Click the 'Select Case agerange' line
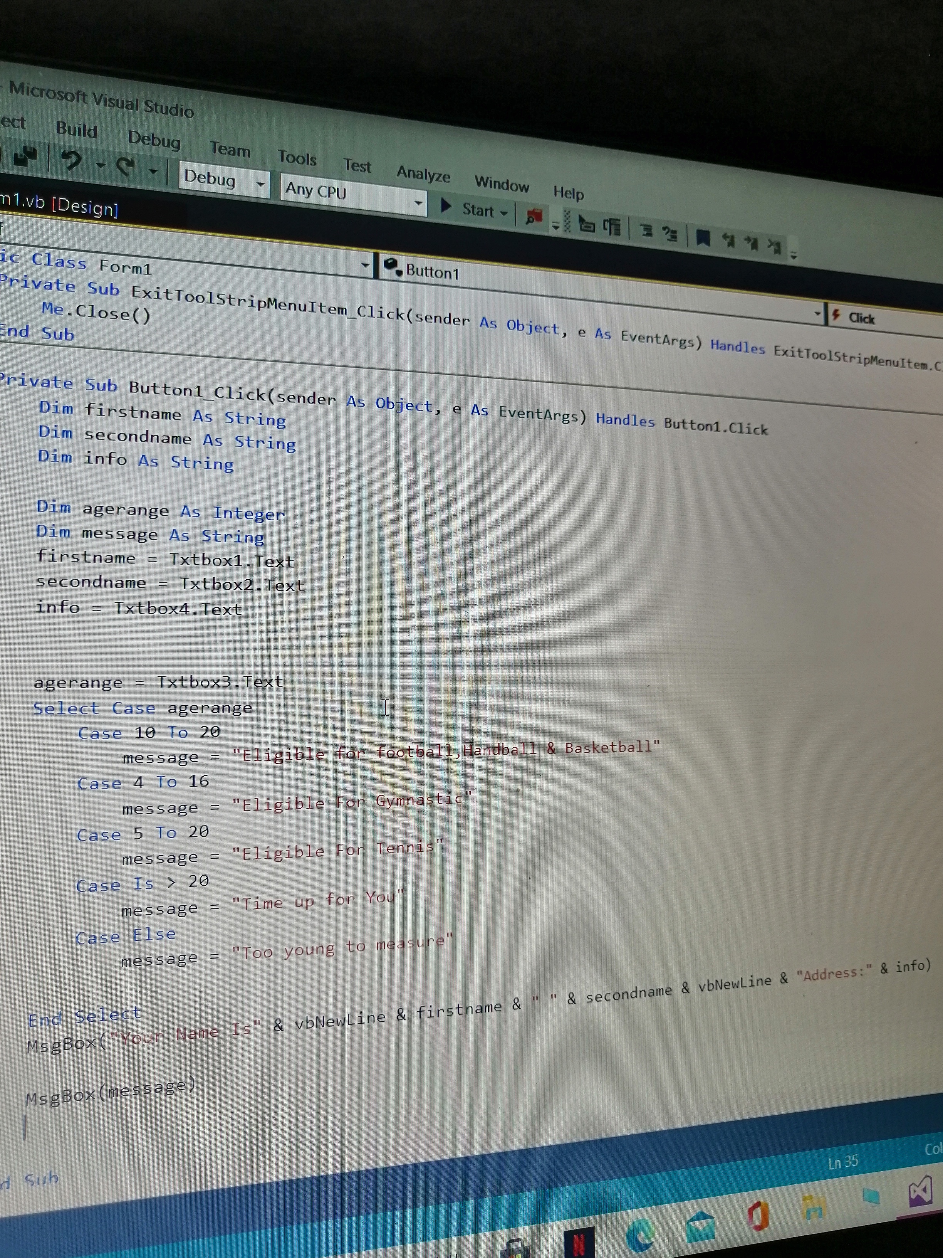This screenshot has width=943, height=1258. click(x=142, y=708)
